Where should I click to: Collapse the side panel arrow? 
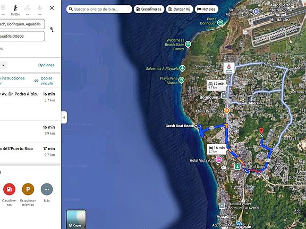[x=64, y=118]
